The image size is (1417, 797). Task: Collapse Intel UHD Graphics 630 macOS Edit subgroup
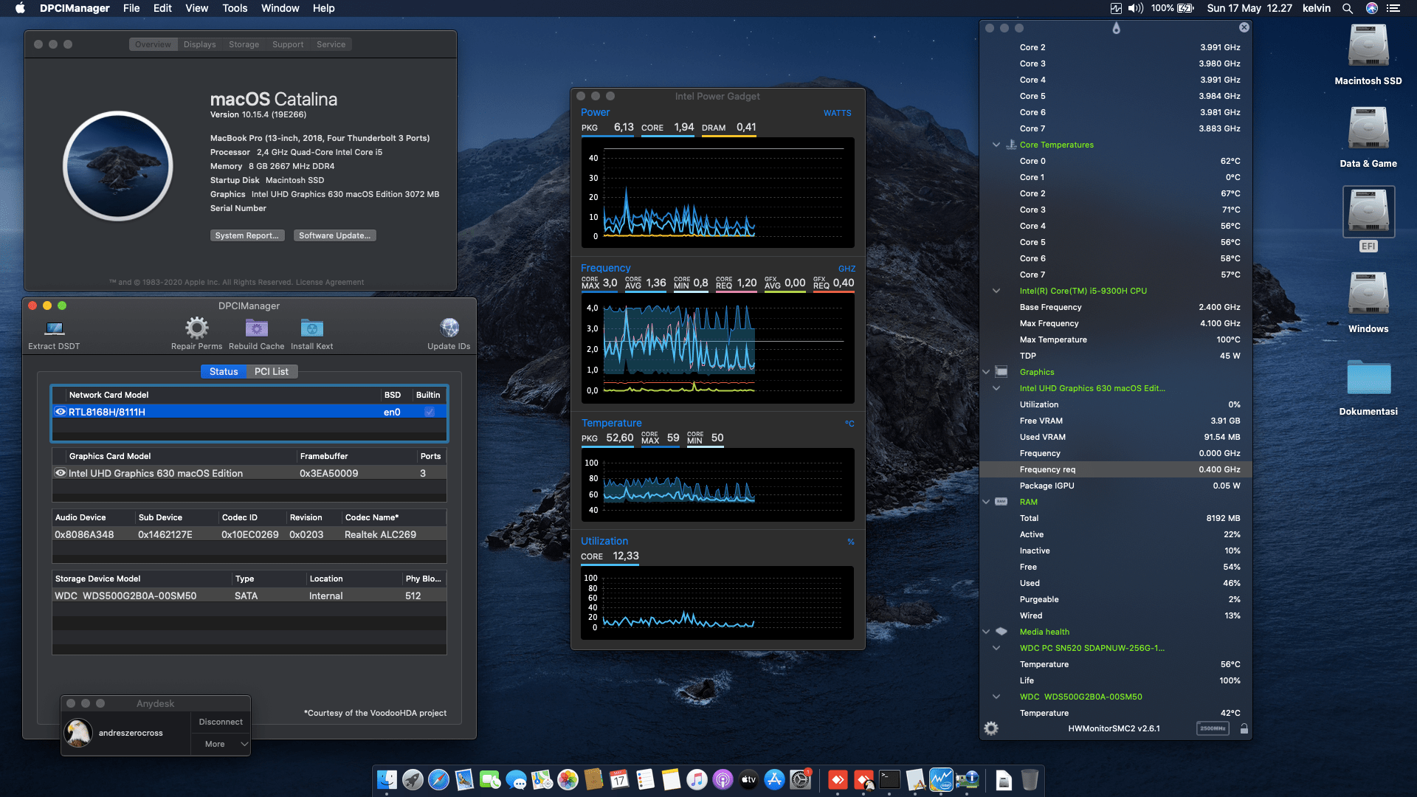tap(996, 388)
